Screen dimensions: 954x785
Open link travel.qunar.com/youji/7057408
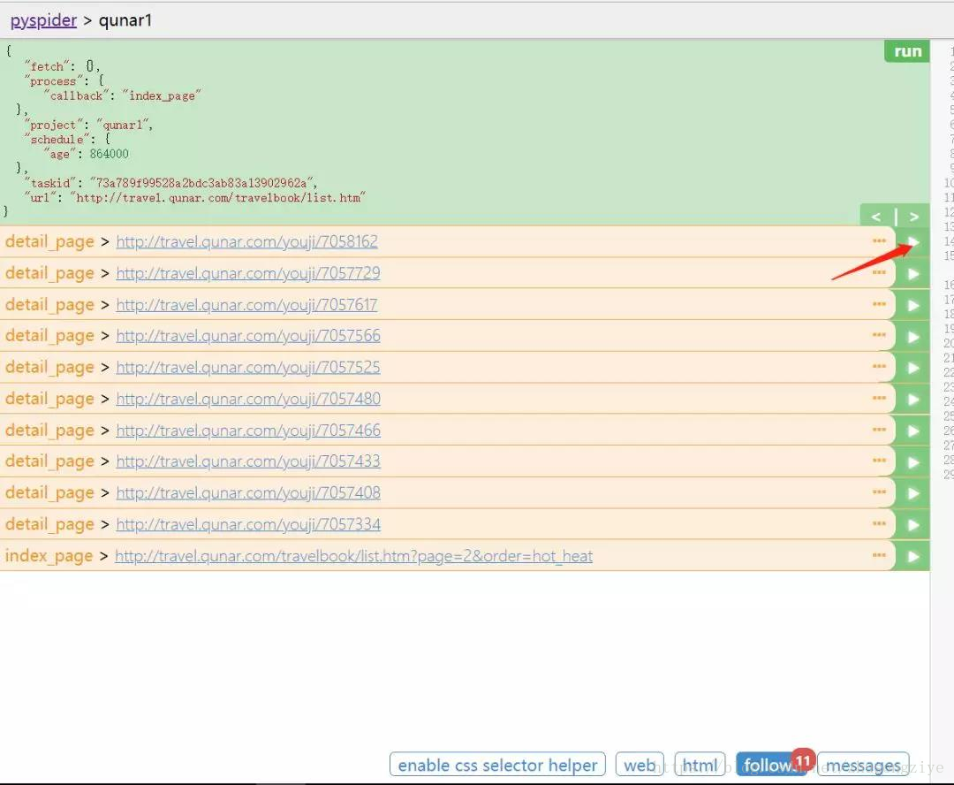248,492
